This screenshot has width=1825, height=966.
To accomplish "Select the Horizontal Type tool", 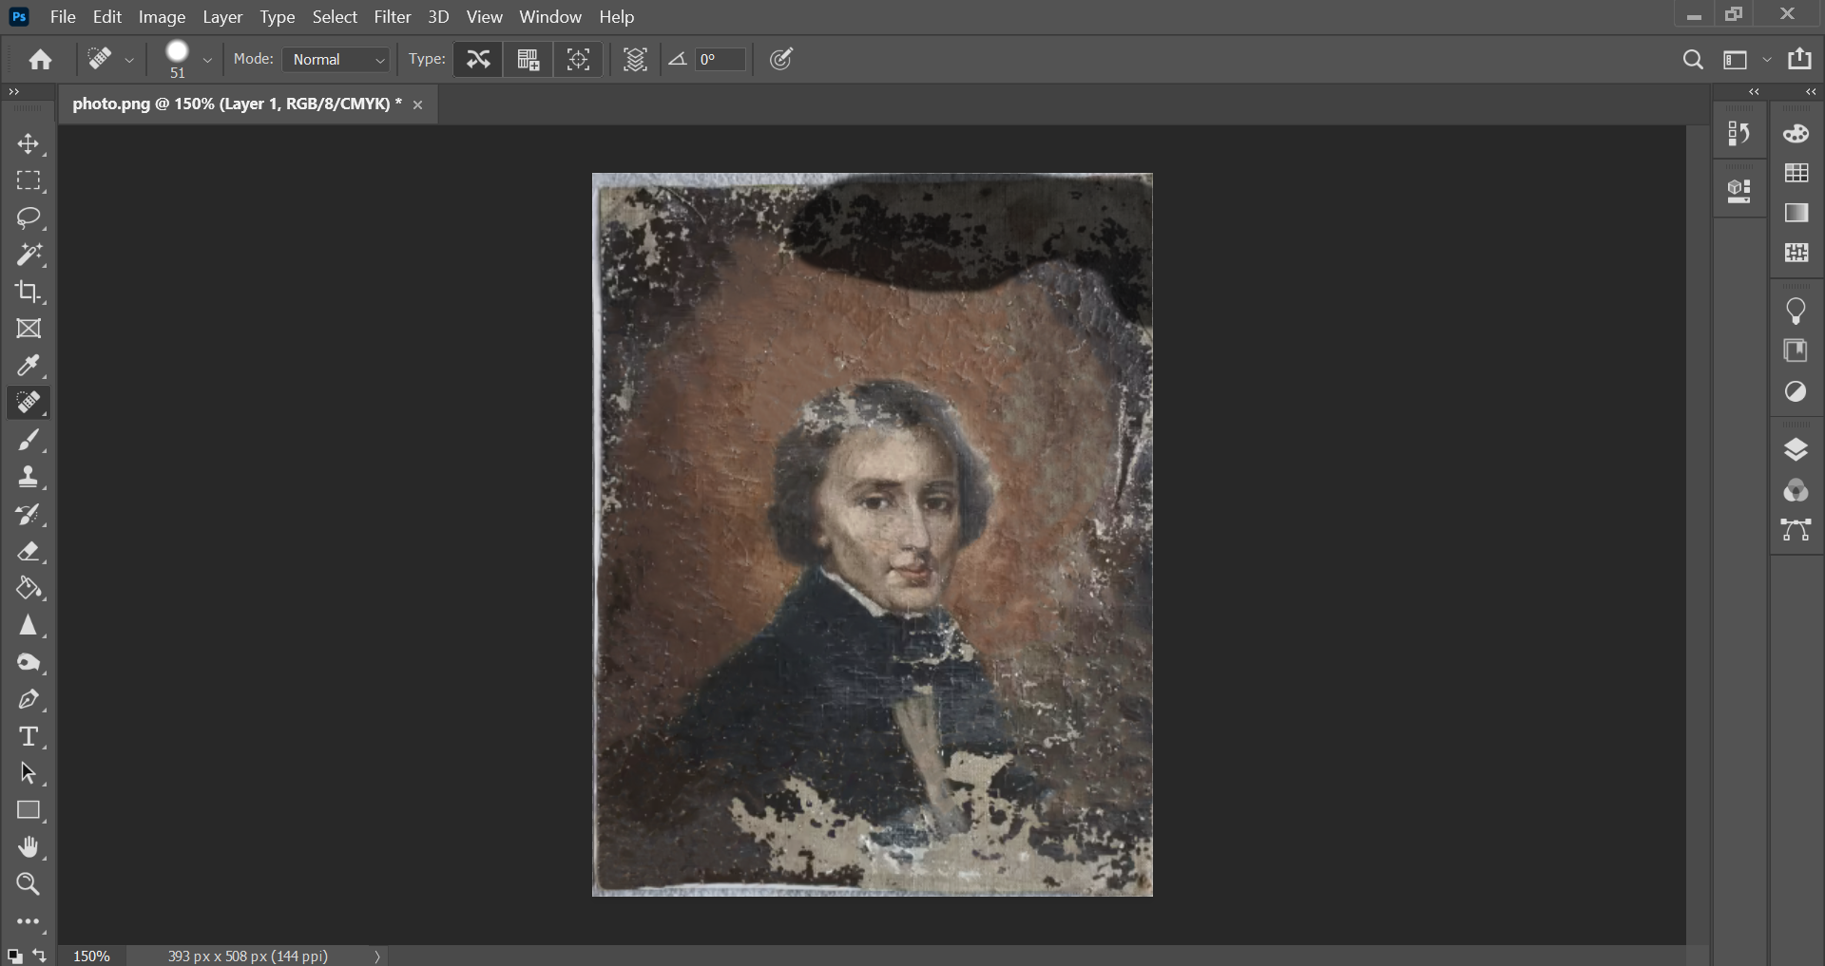I will pyautogui.click(x=29, y=737).
